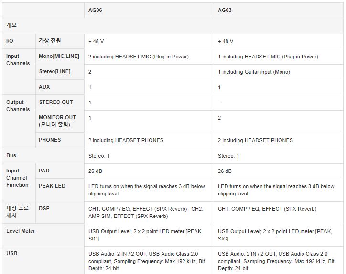Select AG03 'USB Audio: 2 IN / 2 OUT' text
Viewport: 346px width, 274px height.
pyautogui.click(x=276, y=261)
